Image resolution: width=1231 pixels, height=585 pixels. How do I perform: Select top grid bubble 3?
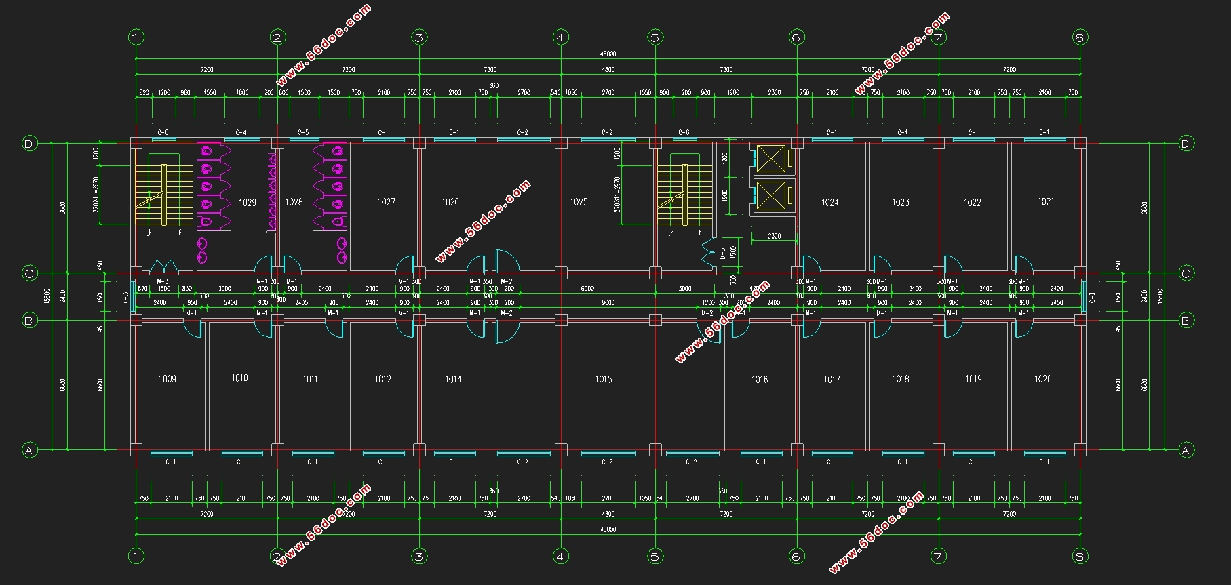click(x=418, y=37)
